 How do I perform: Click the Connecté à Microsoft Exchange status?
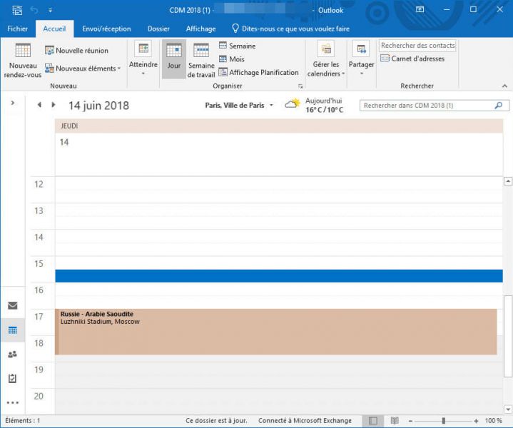click(305, 421)
